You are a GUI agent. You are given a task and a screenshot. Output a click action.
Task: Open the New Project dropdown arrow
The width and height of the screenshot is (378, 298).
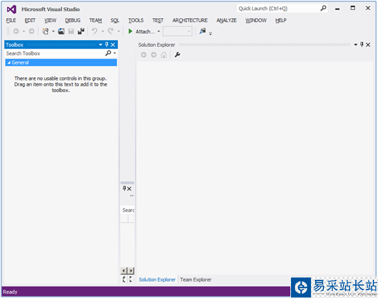[x=53, y=31]
